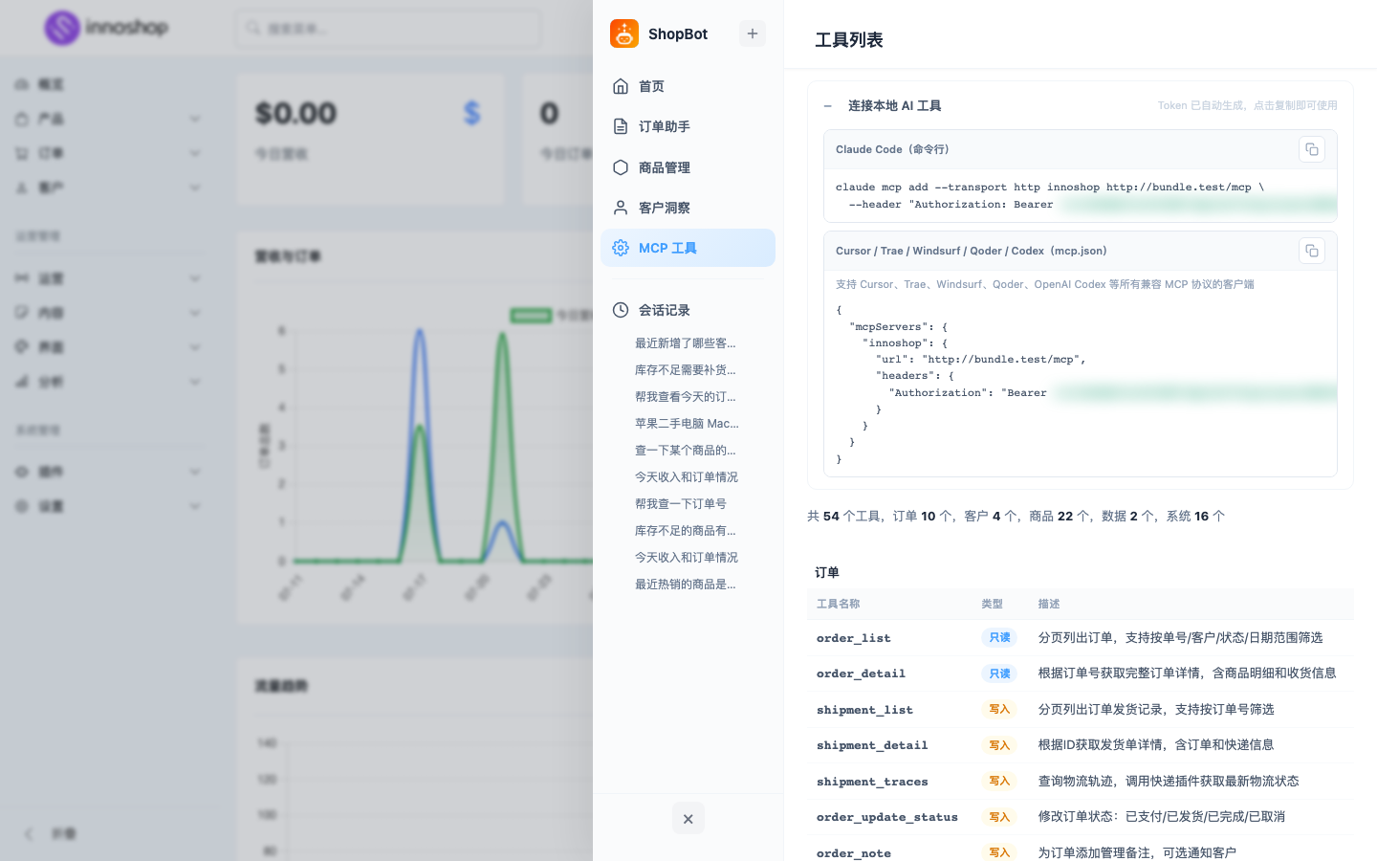The image size is (1377, 861).
Task: Select the shipment_traces tool name
Action: (x=872, y=782)
